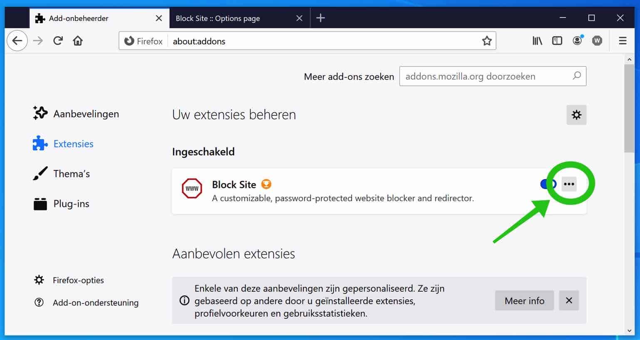Click the W extension toolbar icon

pyautogui.click(x=597, y=41)
